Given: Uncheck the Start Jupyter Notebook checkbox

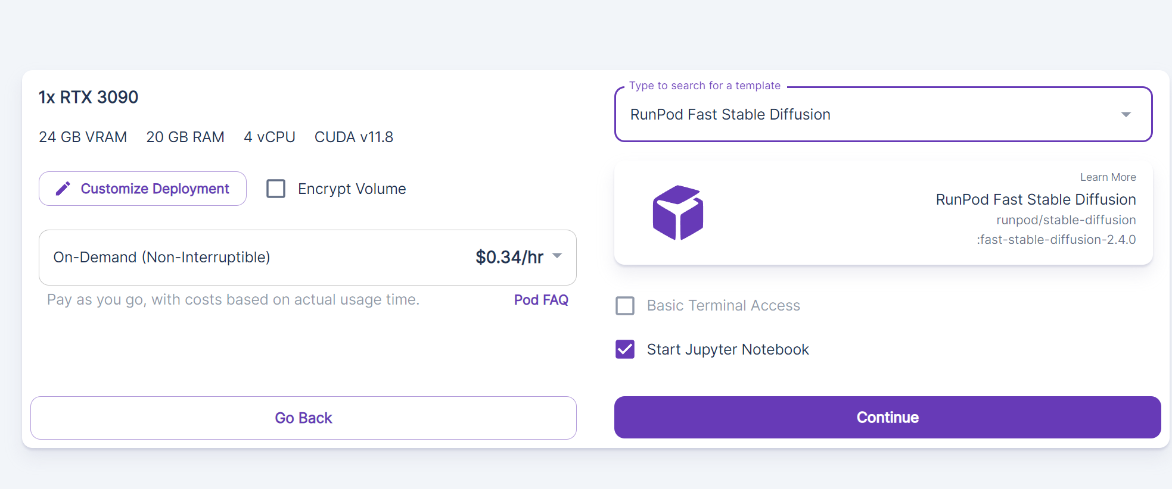Looking at the screenshot, I should [x=625, y=349].
